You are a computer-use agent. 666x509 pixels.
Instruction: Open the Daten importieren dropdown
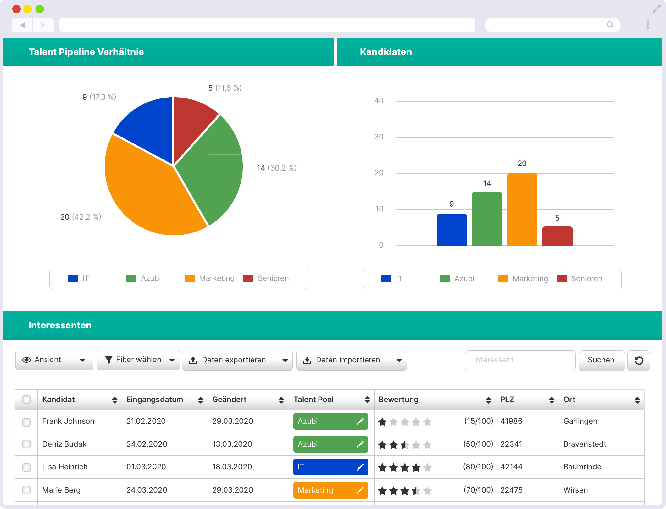pos(399,360)
